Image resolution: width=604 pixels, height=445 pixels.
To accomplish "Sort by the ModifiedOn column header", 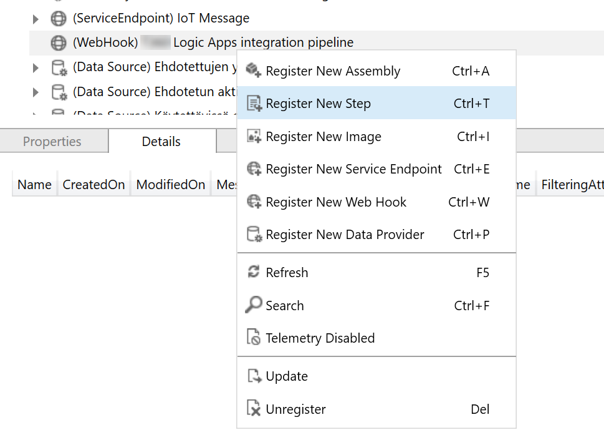I will [171, 185].
